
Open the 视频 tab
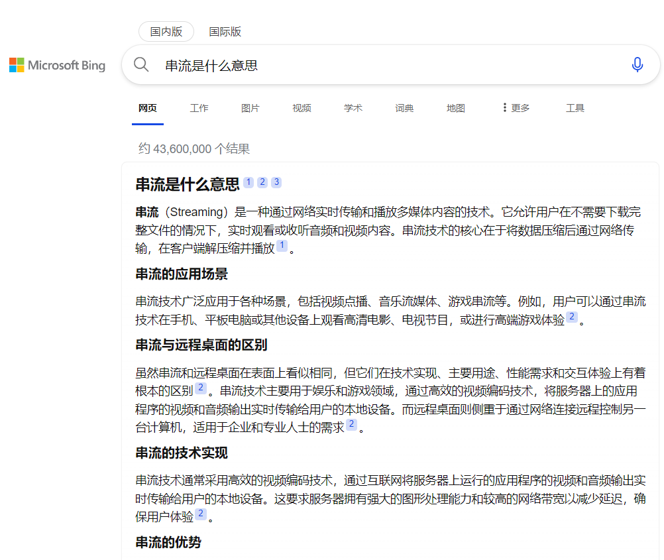pos(302,107)
